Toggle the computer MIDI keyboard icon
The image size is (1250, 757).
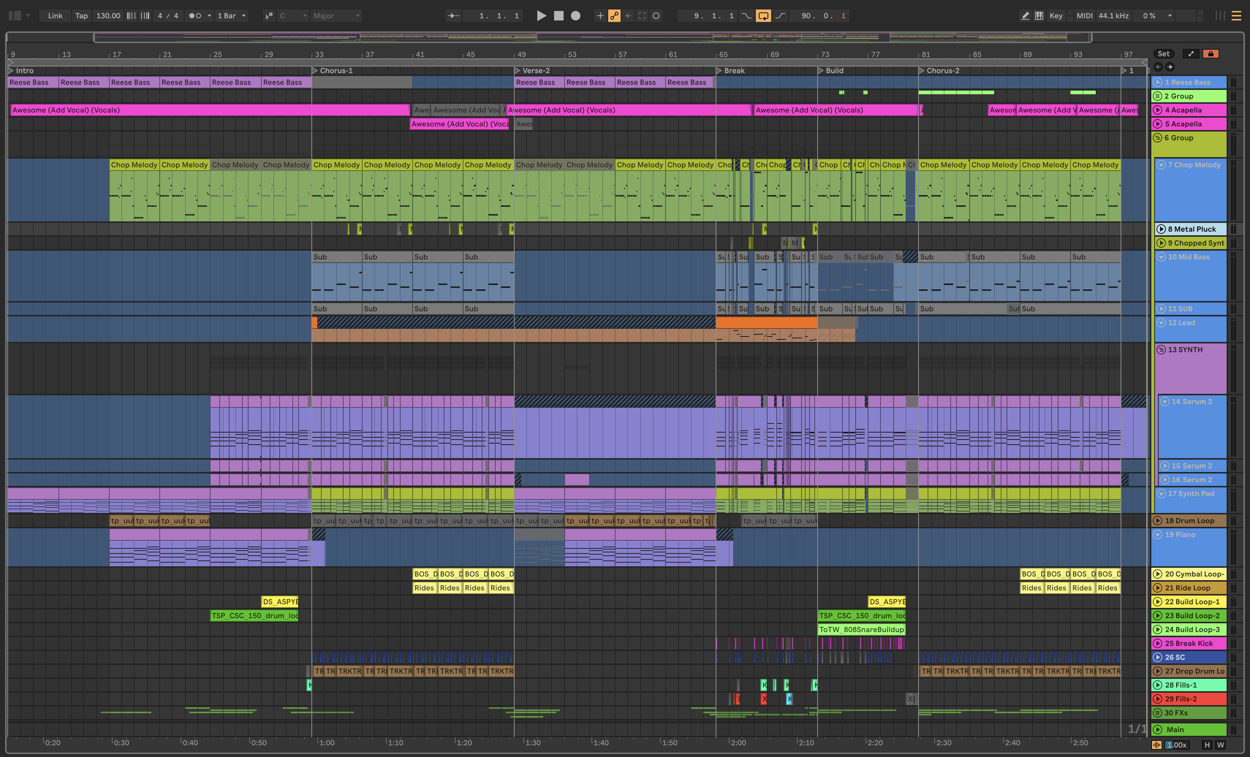pyautogui.click(x=1039, y=16)
